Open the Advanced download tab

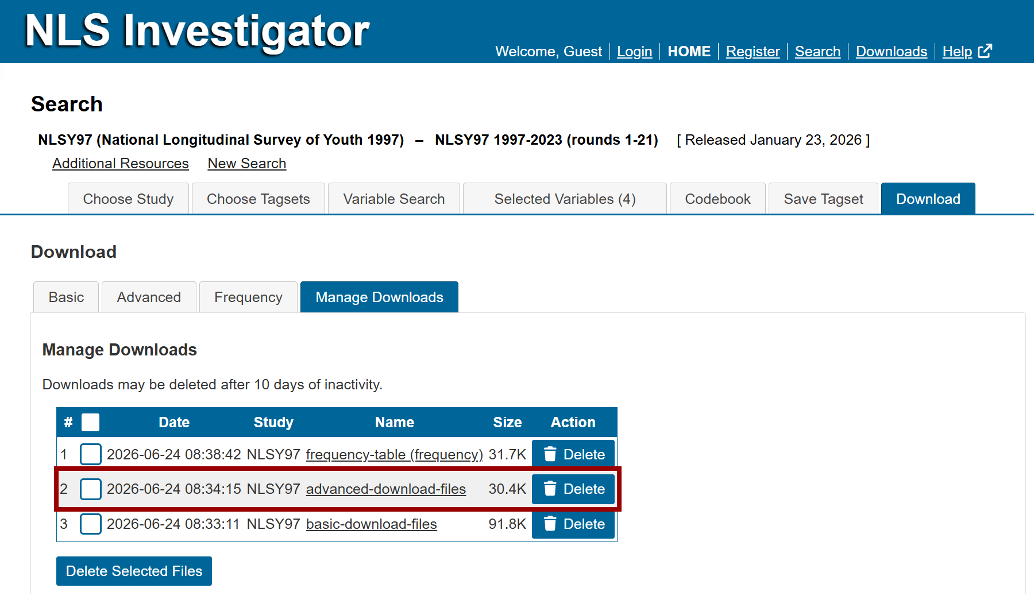[149, 297]
